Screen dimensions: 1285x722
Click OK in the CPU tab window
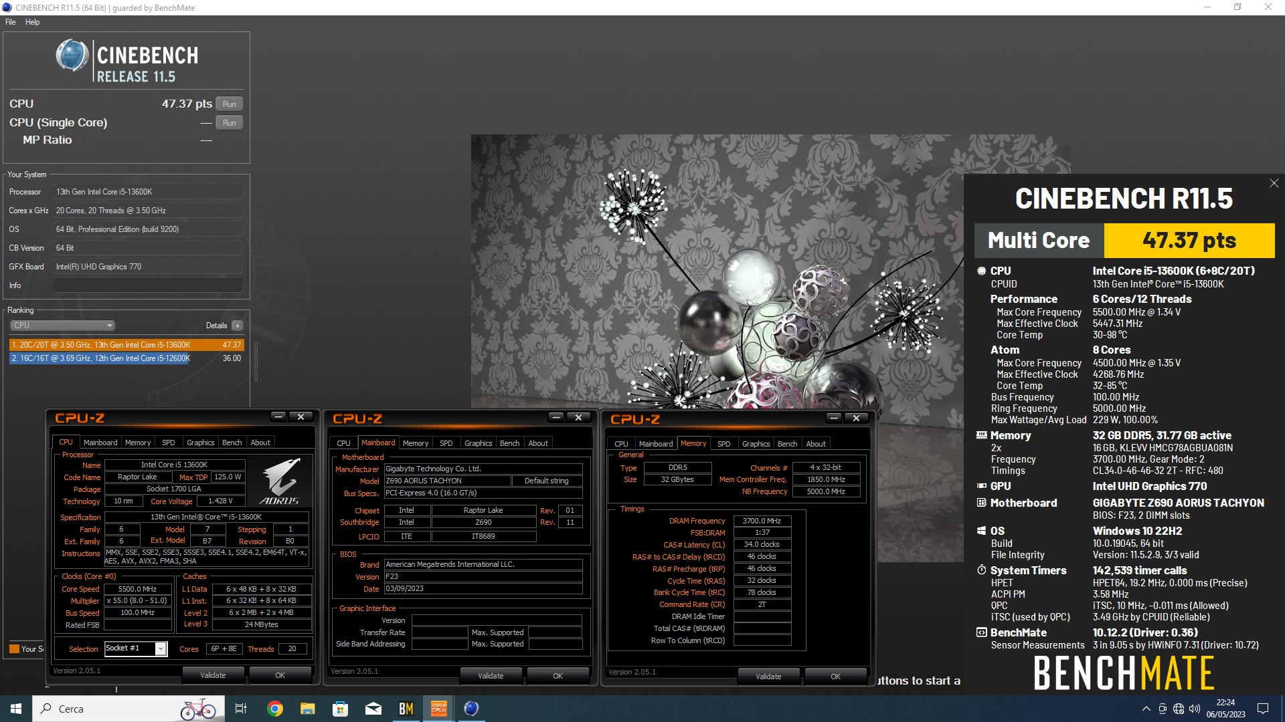point(280,675)
